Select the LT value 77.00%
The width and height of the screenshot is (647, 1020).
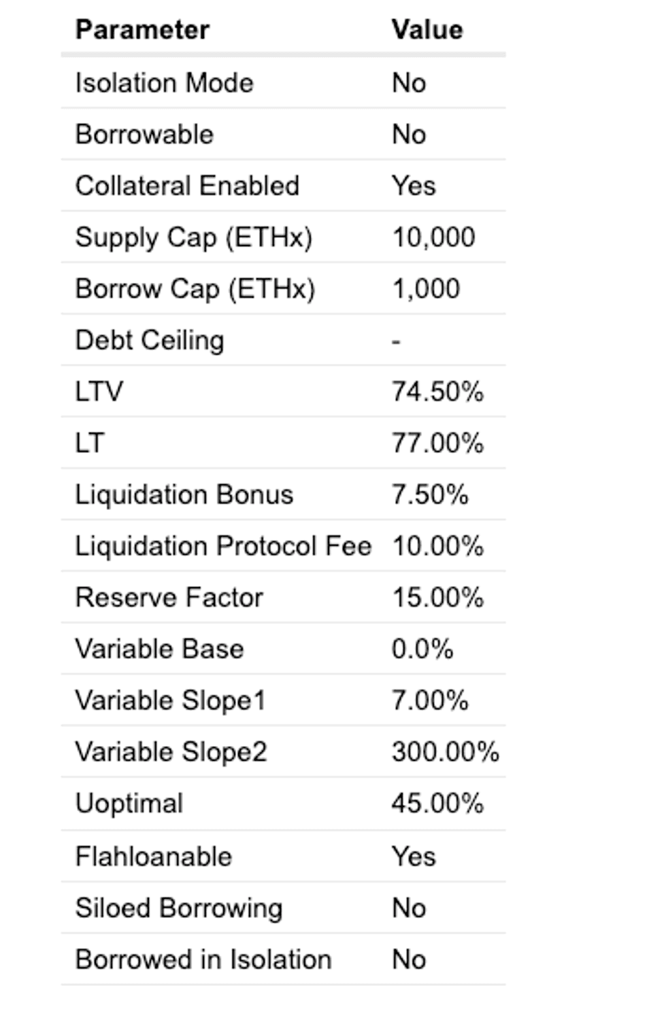click(x=437, y=443)
